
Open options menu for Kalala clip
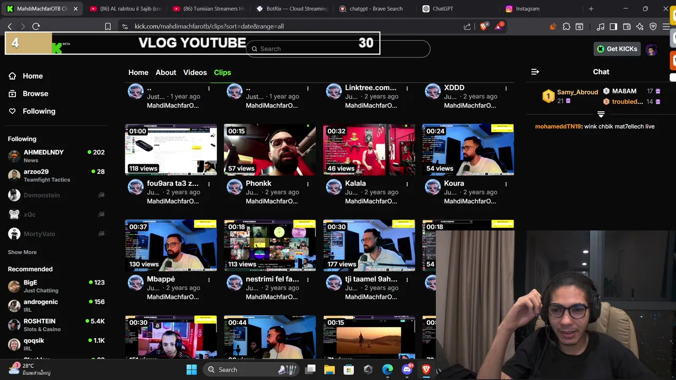(x=407, y=184)
